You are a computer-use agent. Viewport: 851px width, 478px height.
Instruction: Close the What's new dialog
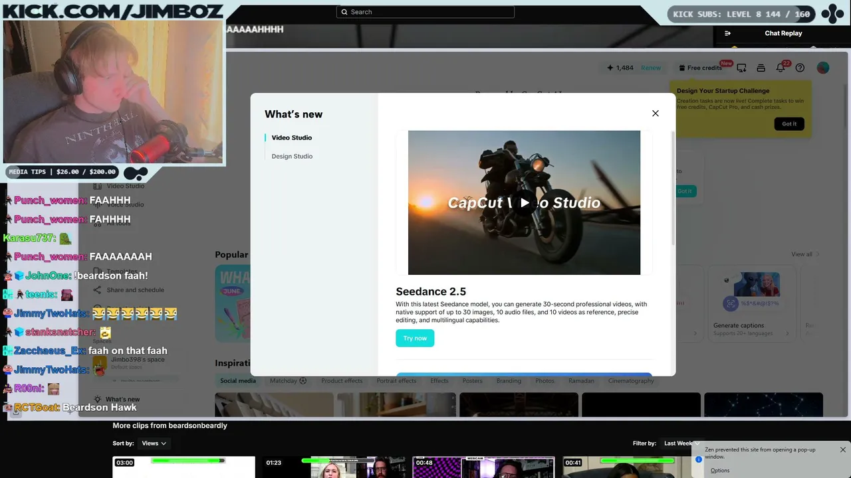(656, 114)
